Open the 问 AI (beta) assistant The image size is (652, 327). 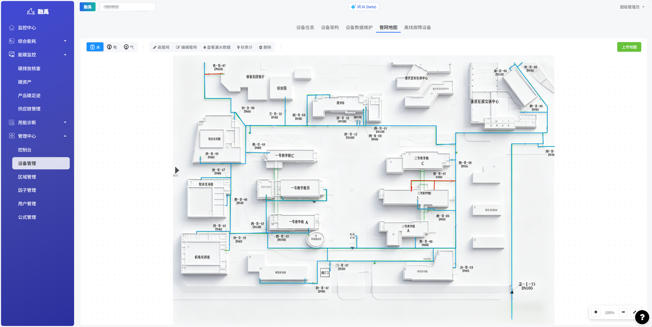[364, 7]
